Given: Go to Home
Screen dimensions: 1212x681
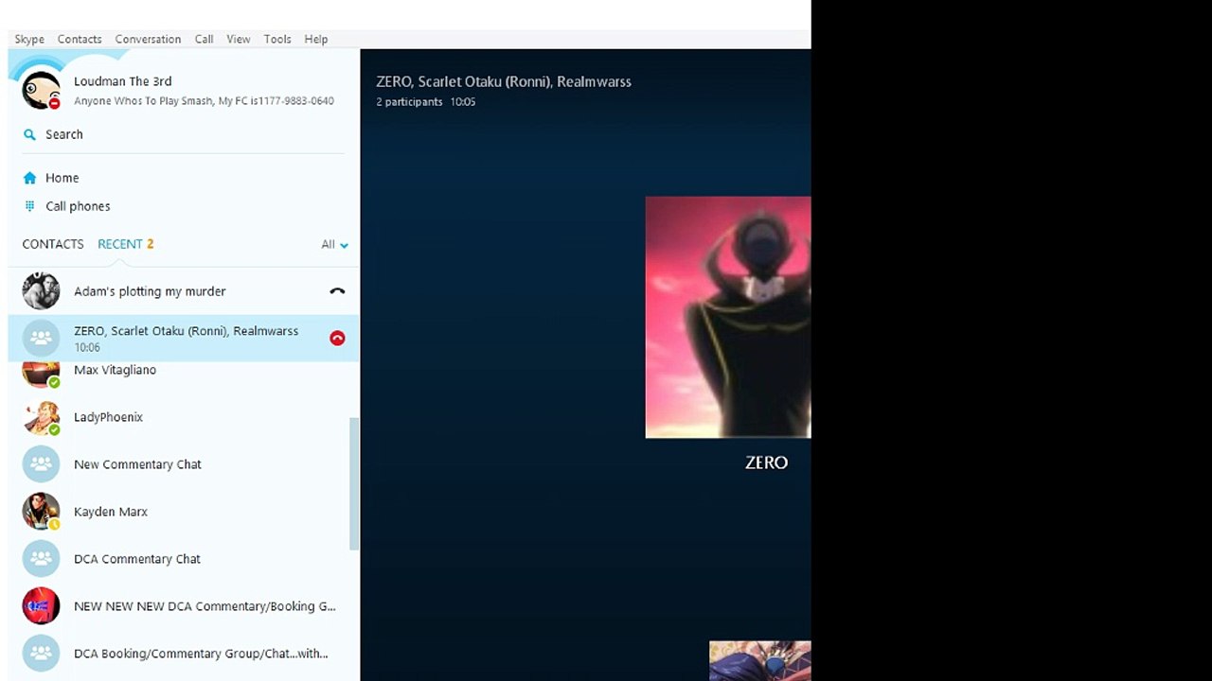Looking at the screenshot, I should pyautogui.click(x=62, y=178).
